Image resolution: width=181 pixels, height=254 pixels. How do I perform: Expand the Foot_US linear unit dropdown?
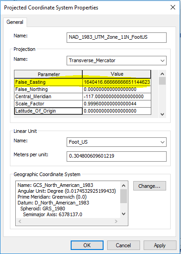pyautogui.click(x=162, y=142)
